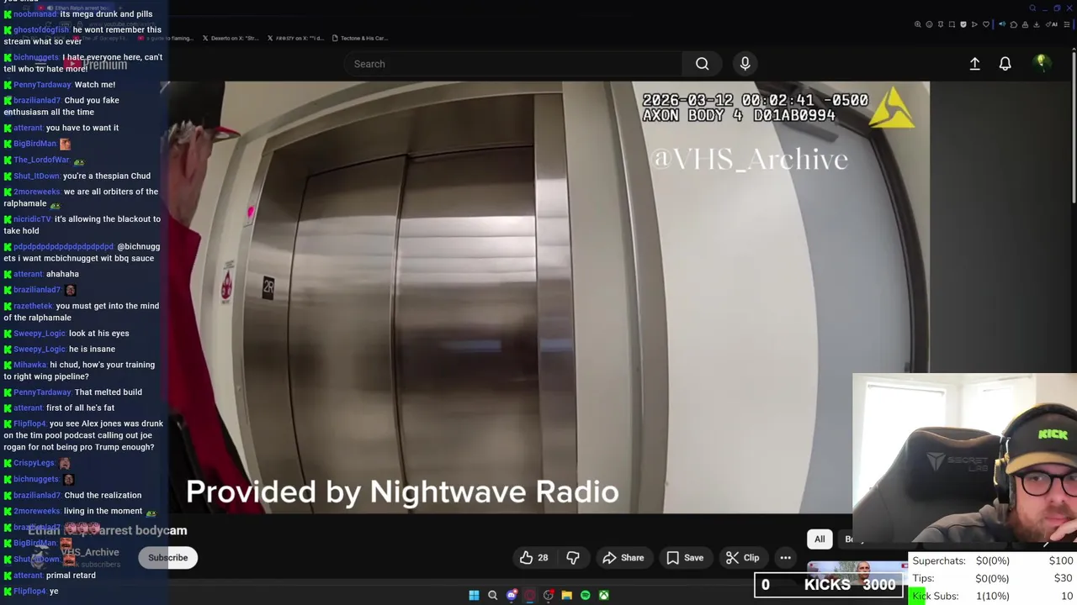Open the browser easy setup menu icon
Screen dimensions: 1077x605
point(1067,24)
